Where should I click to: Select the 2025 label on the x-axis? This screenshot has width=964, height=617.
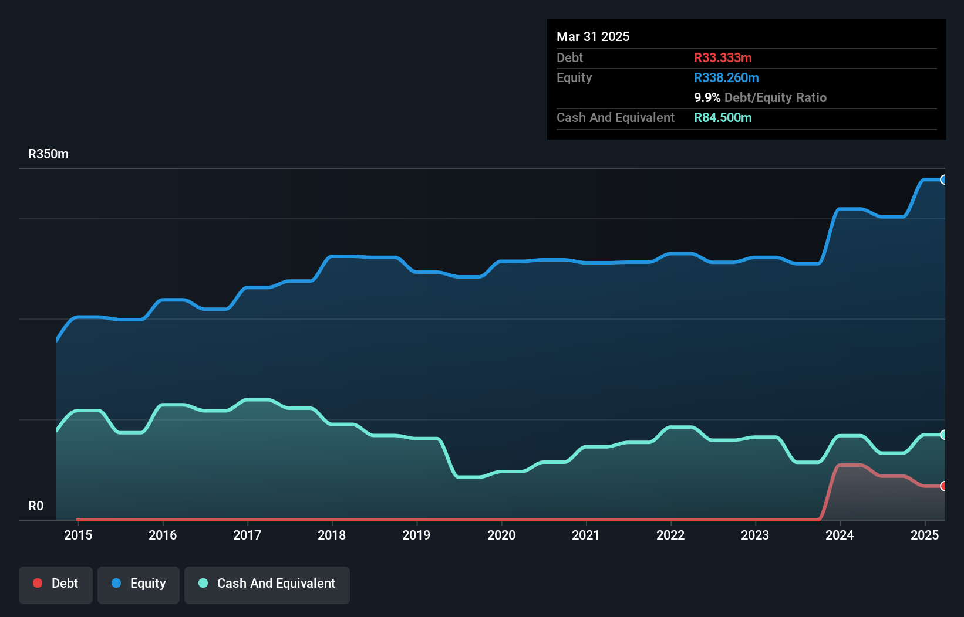925,535
